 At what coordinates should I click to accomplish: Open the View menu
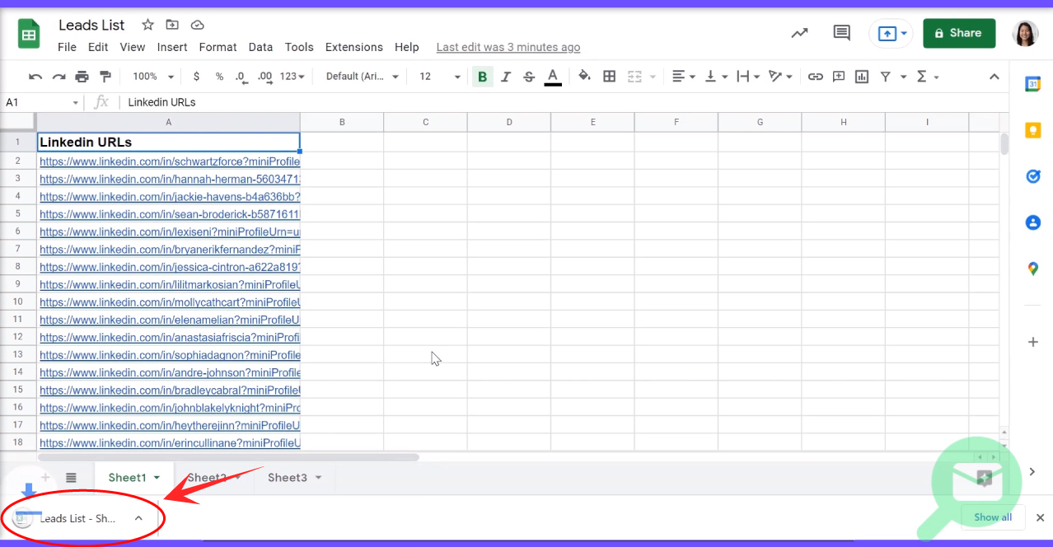(133, 47)
